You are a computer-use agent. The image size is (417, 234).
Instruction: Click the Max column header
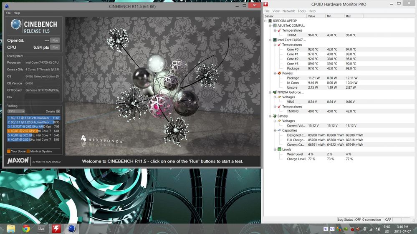coord(354,16)
